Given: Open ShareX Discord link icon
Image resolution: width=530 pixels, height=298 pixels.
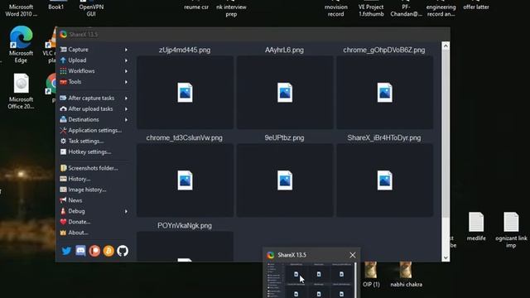Looking at the screenshot, I should 80,251.
